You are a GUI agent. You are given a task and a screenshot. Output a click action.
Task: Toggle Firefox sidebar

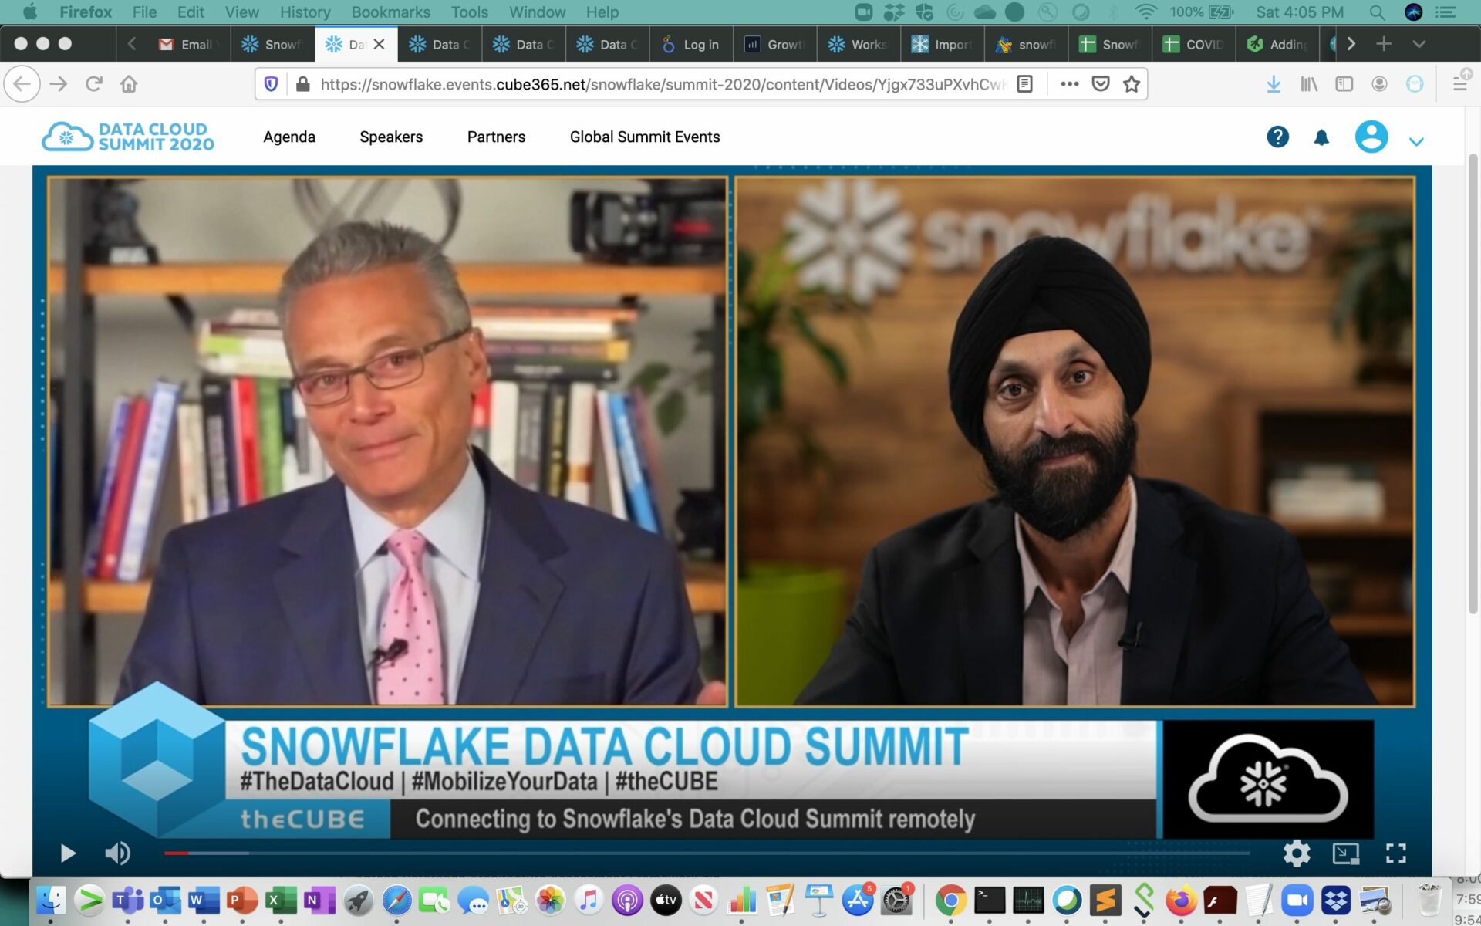coord(1344,84)
